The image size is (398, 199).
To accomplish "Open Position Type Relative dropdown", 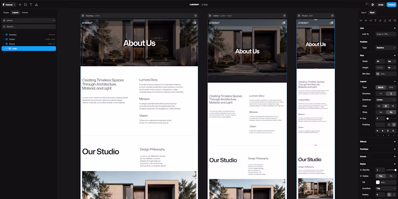I will (386, 48).
